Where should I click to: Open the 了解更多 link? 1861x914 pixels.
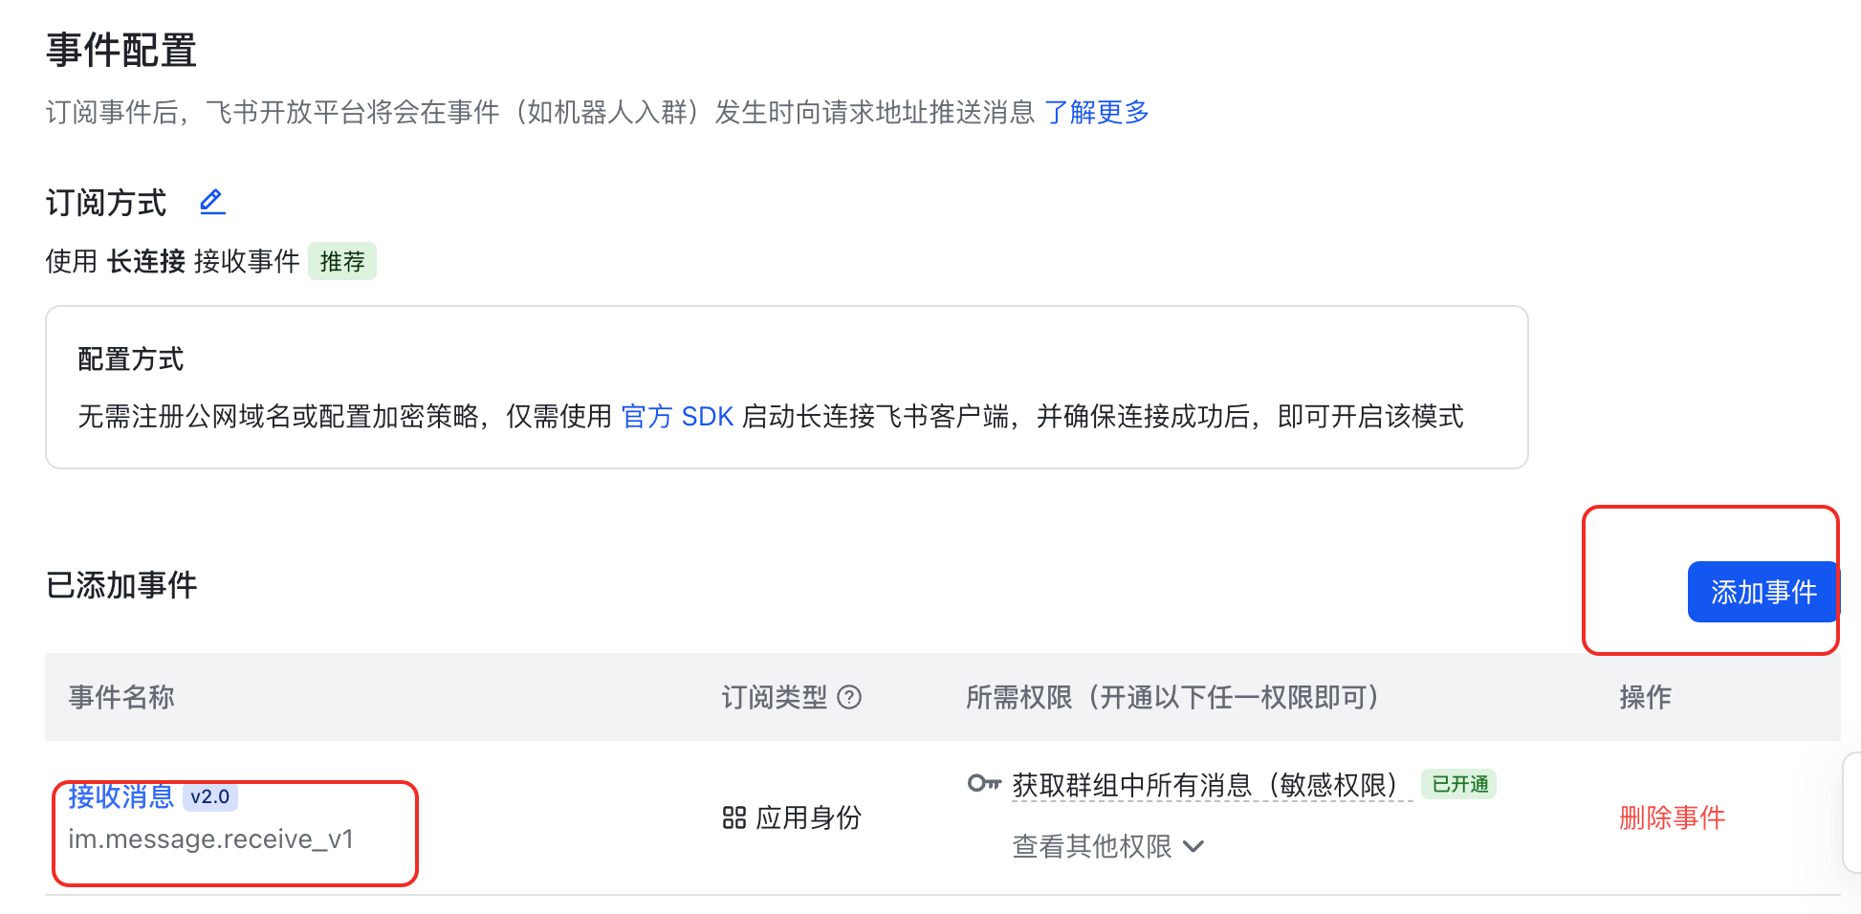pos(1096,113)
